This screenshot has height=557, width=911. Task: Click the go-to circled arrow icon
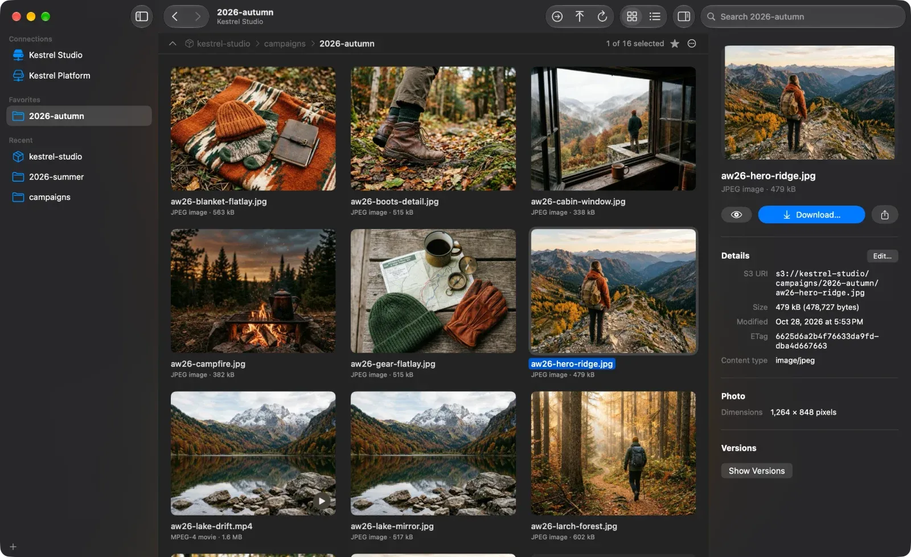(557, 17)
